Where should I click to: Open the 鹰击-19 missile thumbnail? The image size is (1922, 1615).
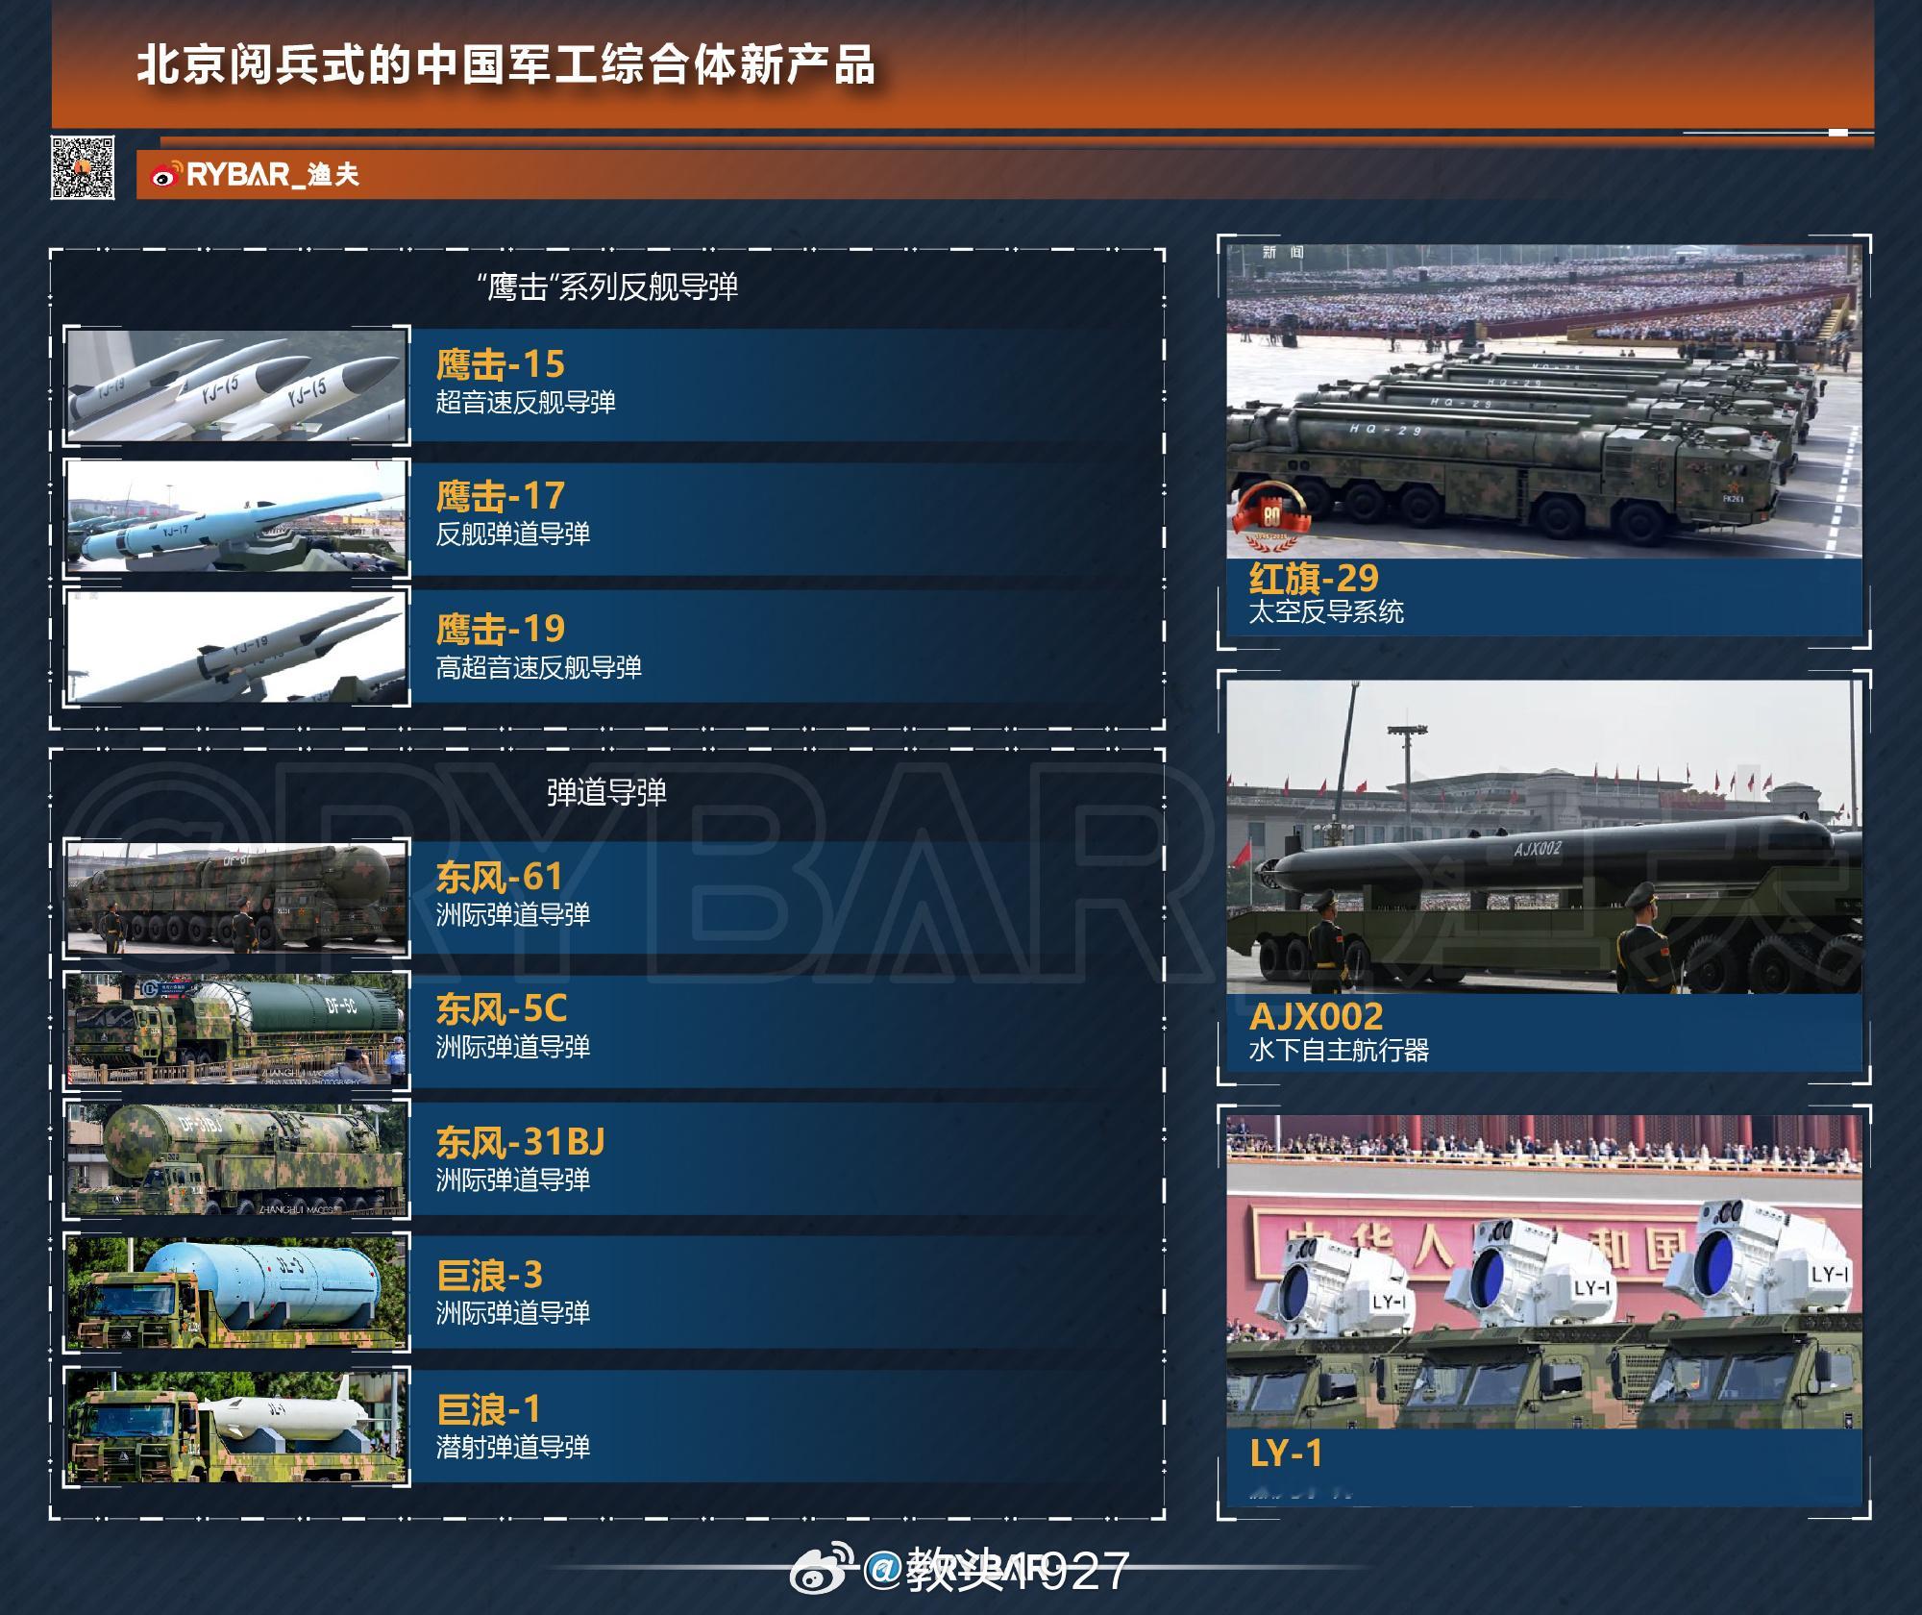click(236, 645)
